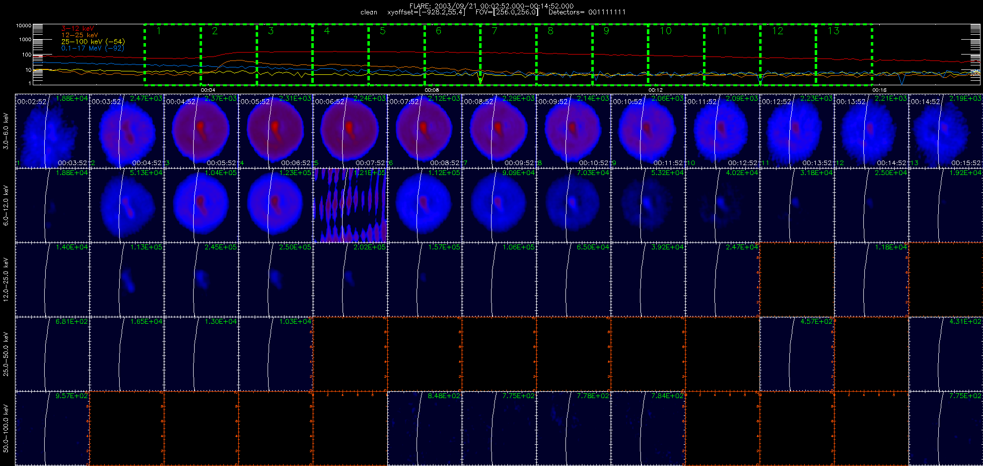
Task: Select the "0.1-17 MeV (-92)" legend entry
Action: coord(92,48)
